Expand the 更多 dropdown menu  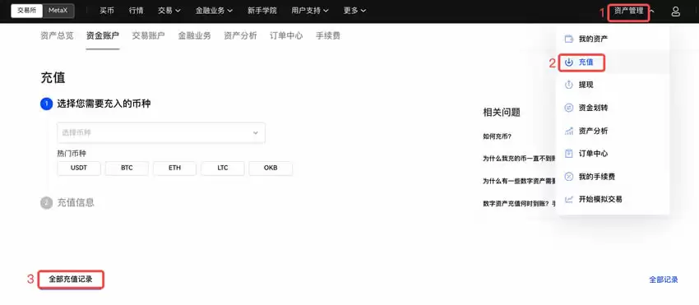(x=355, y=11)
